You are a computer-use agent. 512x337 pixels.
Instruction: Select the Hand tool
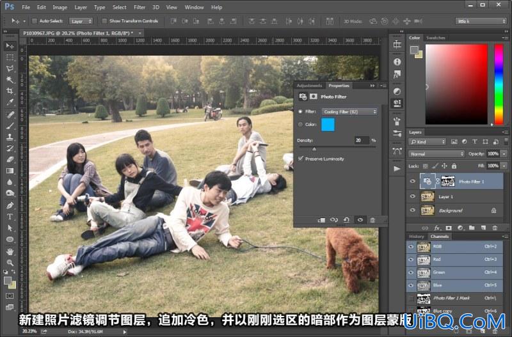10,251
